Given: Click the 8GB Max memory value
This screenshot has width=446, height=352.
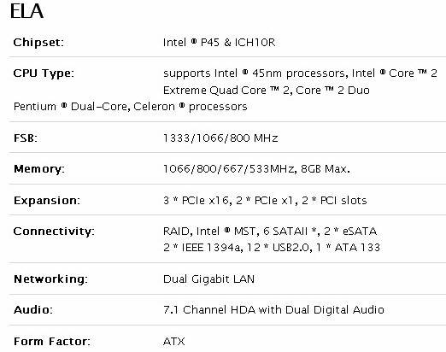Looking at the screenshot, I should pos(326,169).
